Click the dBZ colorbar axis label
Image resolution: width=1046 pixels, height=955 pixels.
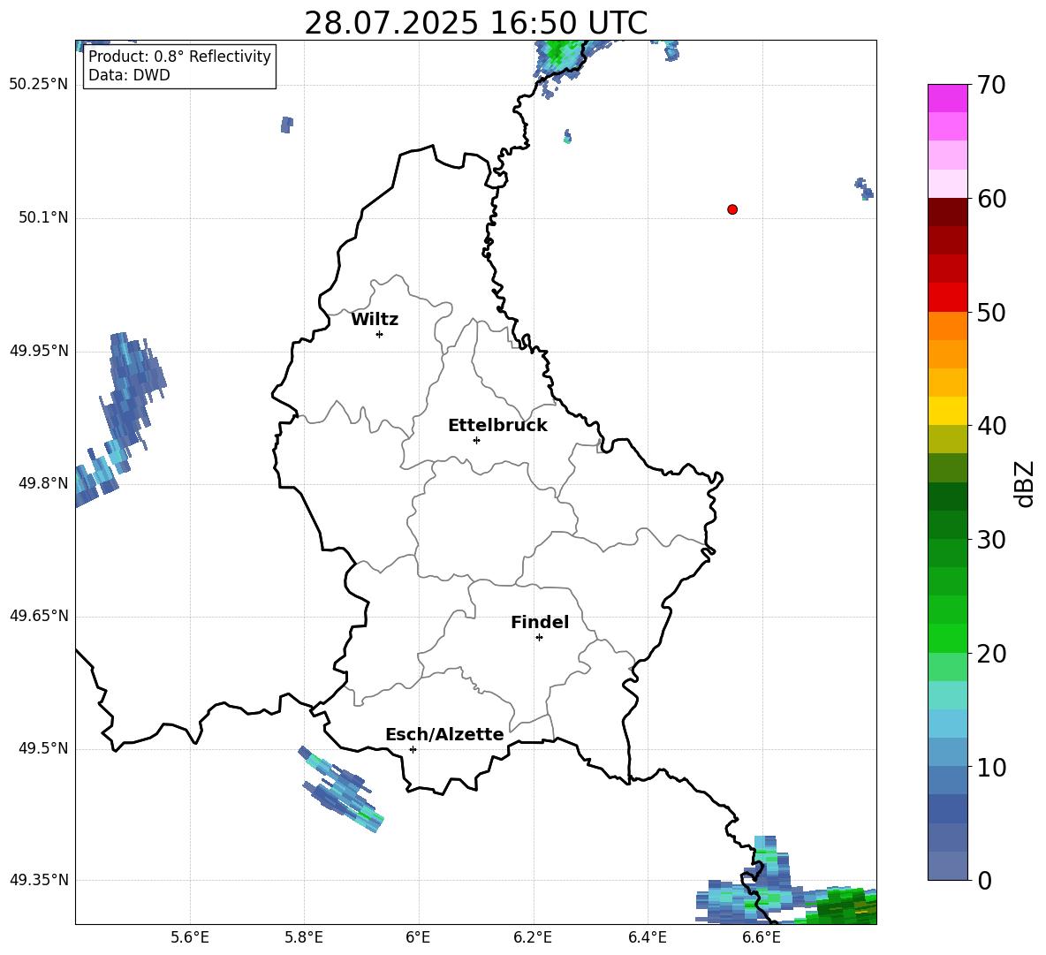click(x=1025, y=483)
